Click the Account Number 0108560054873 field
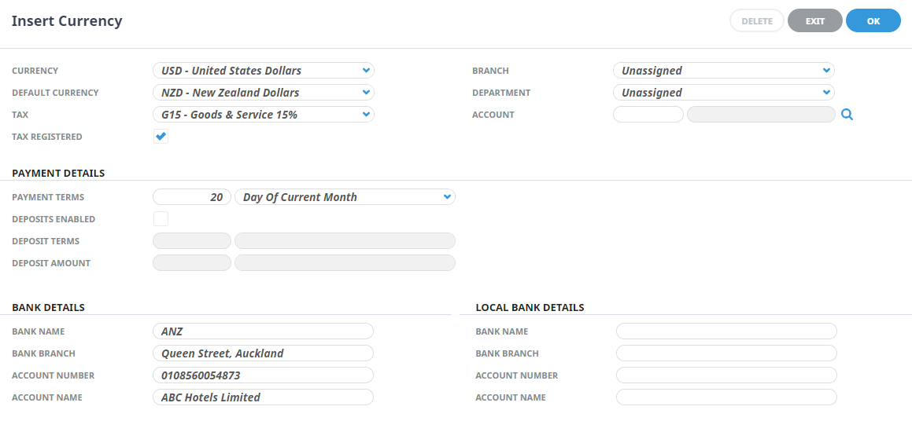The height and width of the screenshot is (421, 912). [263, 375]
